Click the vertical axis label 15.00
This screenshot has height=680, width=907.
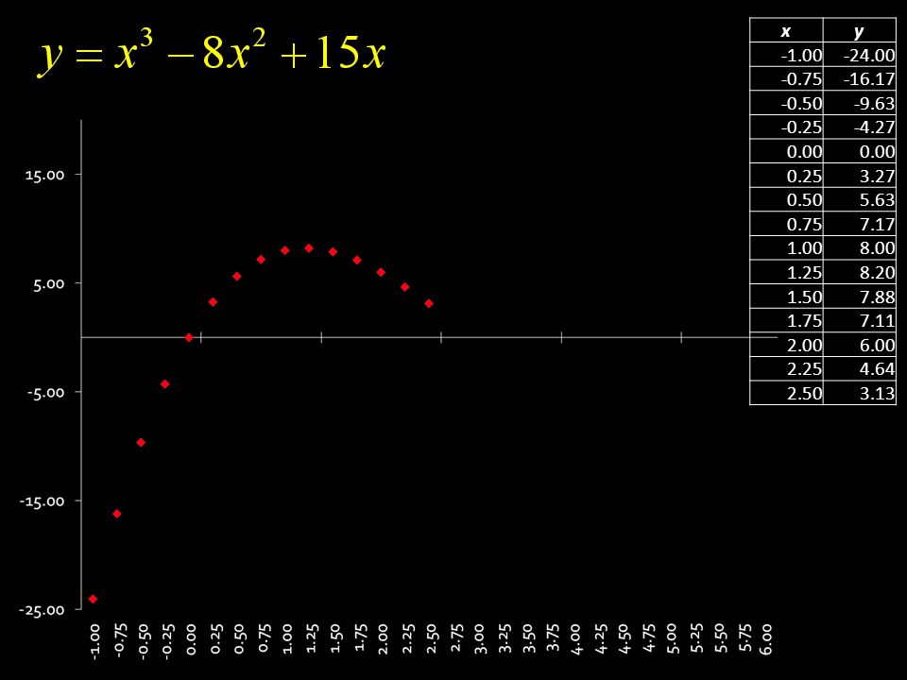pos(44,175)
